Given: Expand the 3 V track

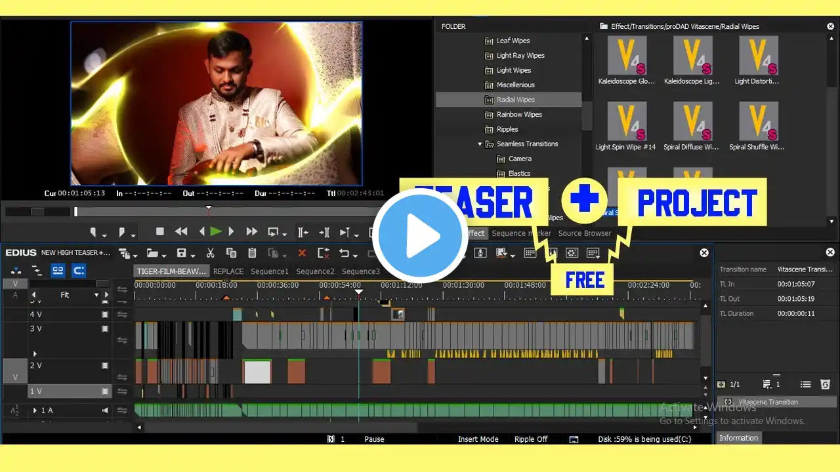Looking at the screenshot, I should (x=35, y=354).
